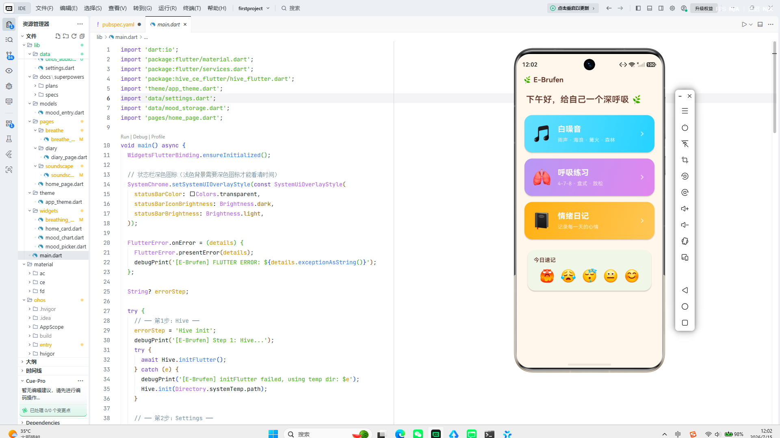This screenshot has height=438, width=780.
Task: Open the firstproject project dropdown
Action: pos(254,8)
